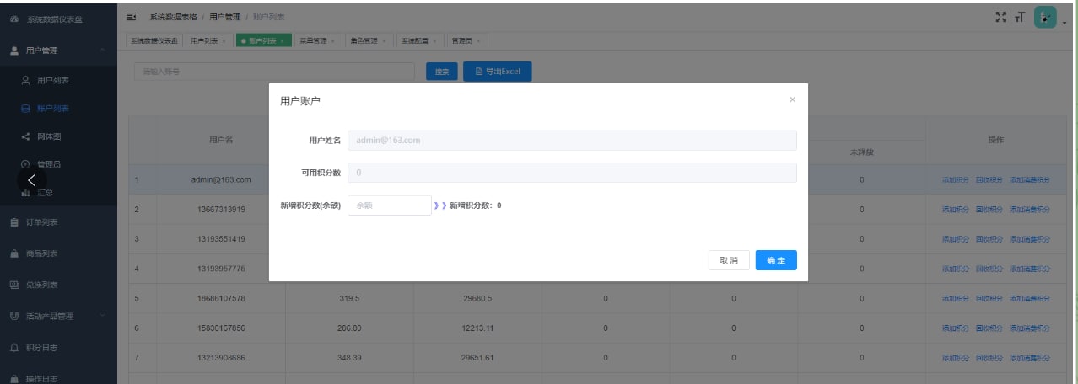Click the 系统数据仪表盘 dashboard icon in sidebar

click(x=14, y=18)
